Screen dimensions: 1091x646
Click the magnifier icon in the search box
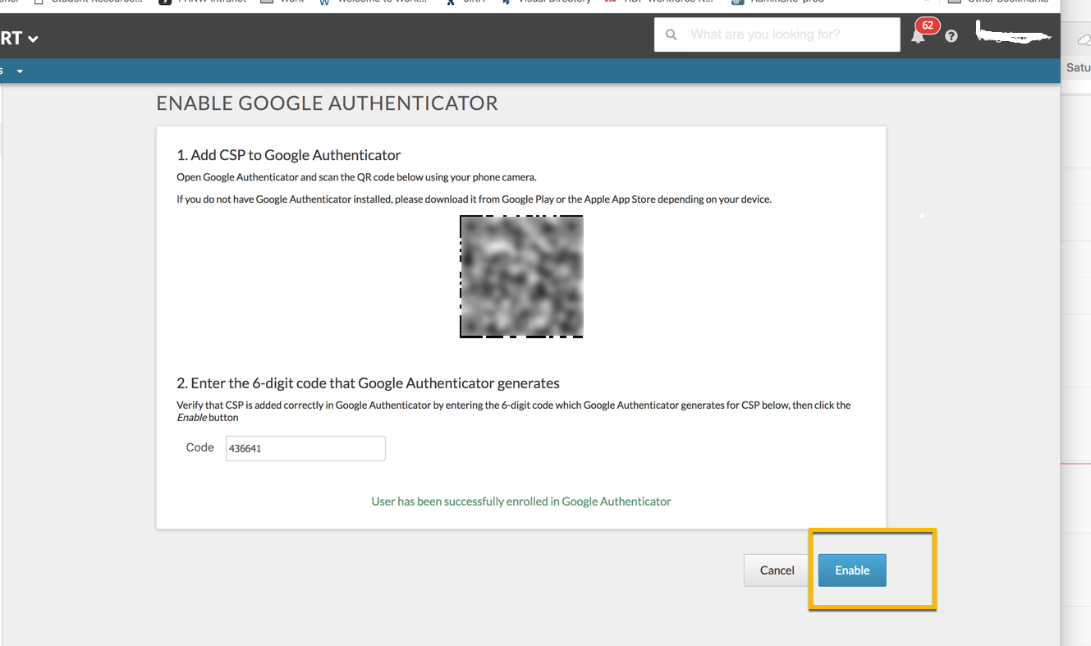[672, 34]
